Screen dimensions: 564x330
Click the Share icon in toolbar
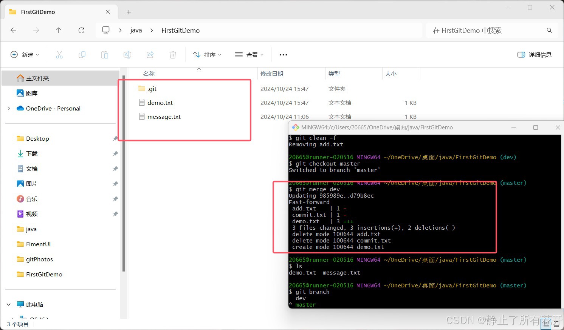(x=150, y=55)
